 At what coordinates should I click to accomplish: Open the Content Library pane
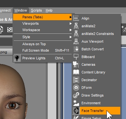97,72
